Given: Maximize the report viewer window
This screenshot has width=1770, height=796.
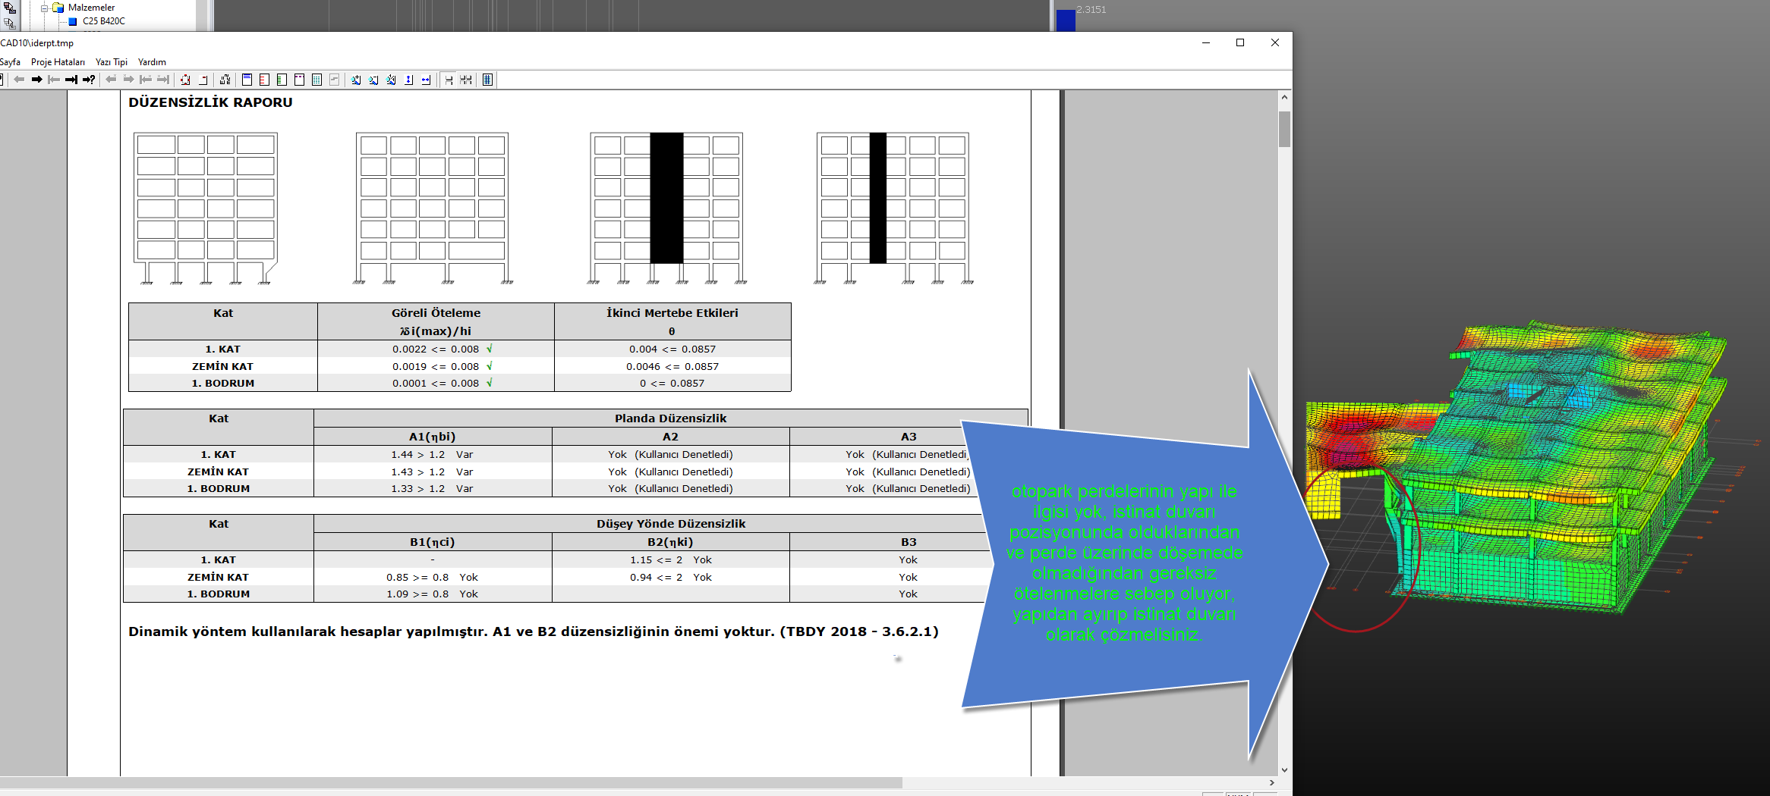Looking at the screenshot, I should point(1240,43).
